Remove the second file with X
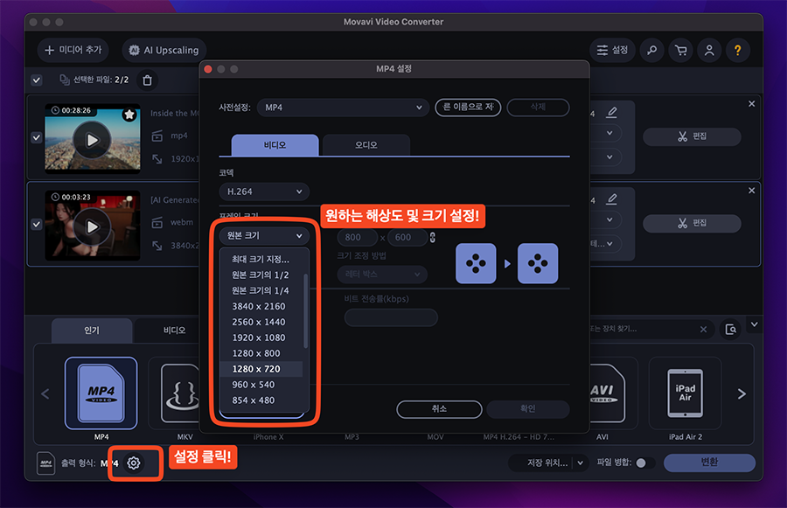 [751, 191]
